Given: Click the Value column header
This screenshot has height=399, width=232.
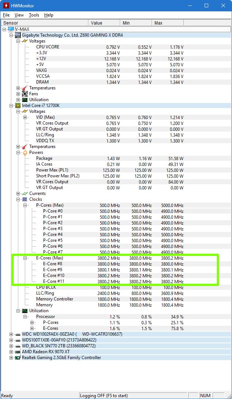Looking at the screenshot, I should click(x=104, y=23).
